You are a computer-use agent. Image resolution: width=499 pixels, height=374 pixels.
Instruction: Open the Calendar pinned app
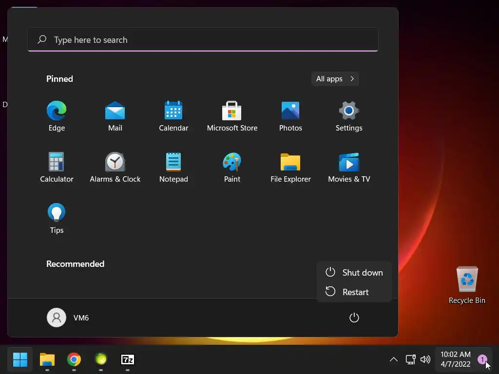(x=173, y=116)
